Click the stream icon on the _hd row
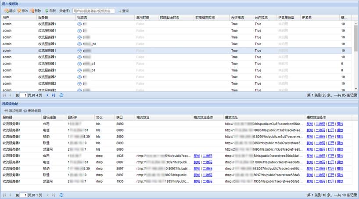Image resolution: width=359 pixels, height=199 pixels. [x=79, y=44]
